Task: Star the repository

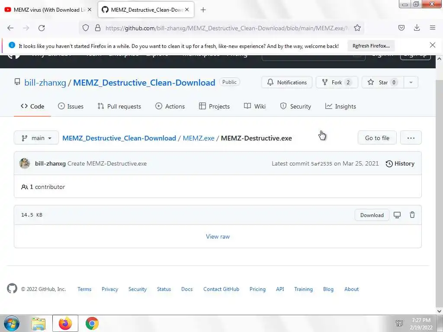Action: [x=382, y=83]
